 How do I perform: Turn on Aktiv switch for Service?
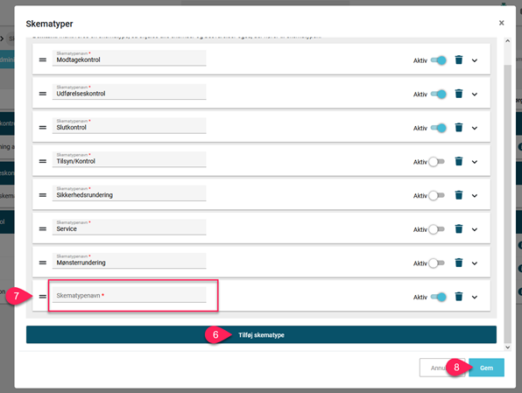[x=436, y=229]
